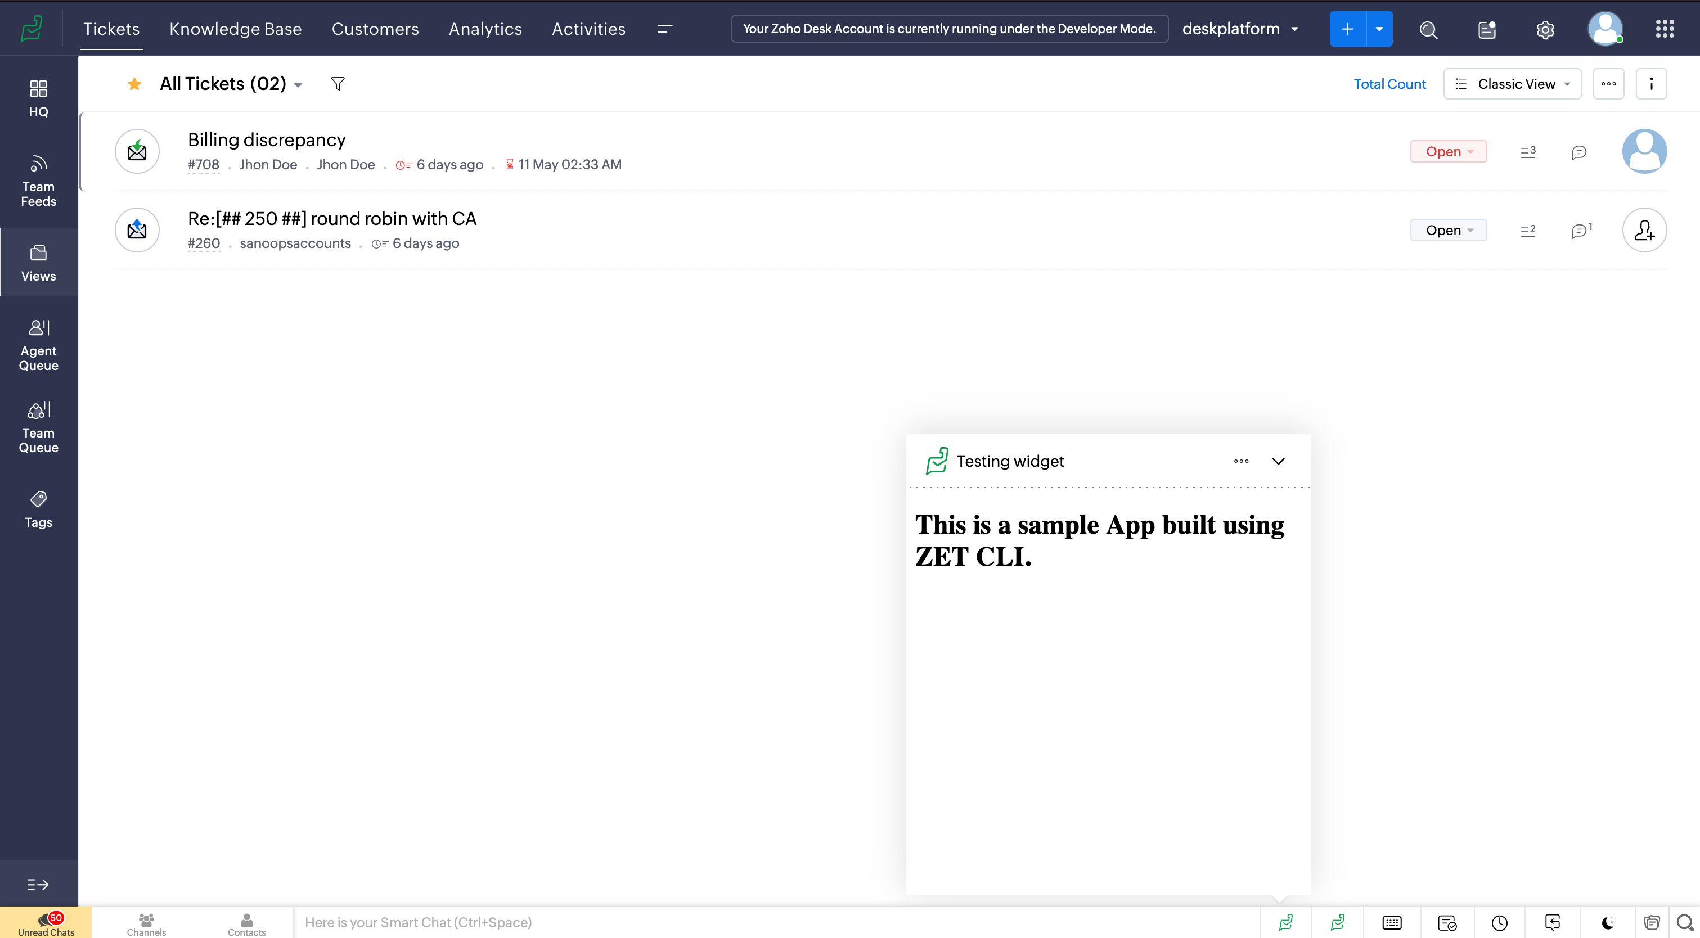Open the ticket filter funnel icon
The image size is (1700, 938).
[338, 83]
